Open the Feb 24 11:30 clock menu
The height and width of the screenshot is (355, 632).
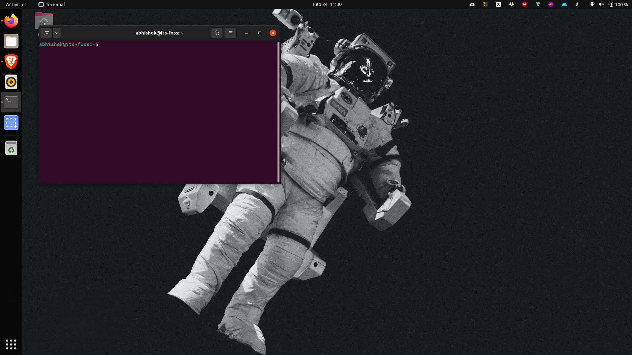coord(327,4)
